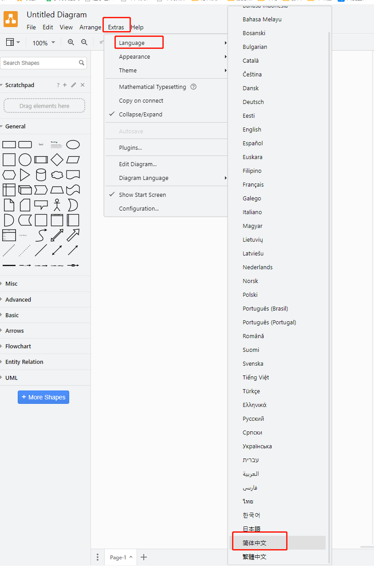Click the Search Shapes input field
This screenshot has width=374, height=570.
[x=40, y=63]
